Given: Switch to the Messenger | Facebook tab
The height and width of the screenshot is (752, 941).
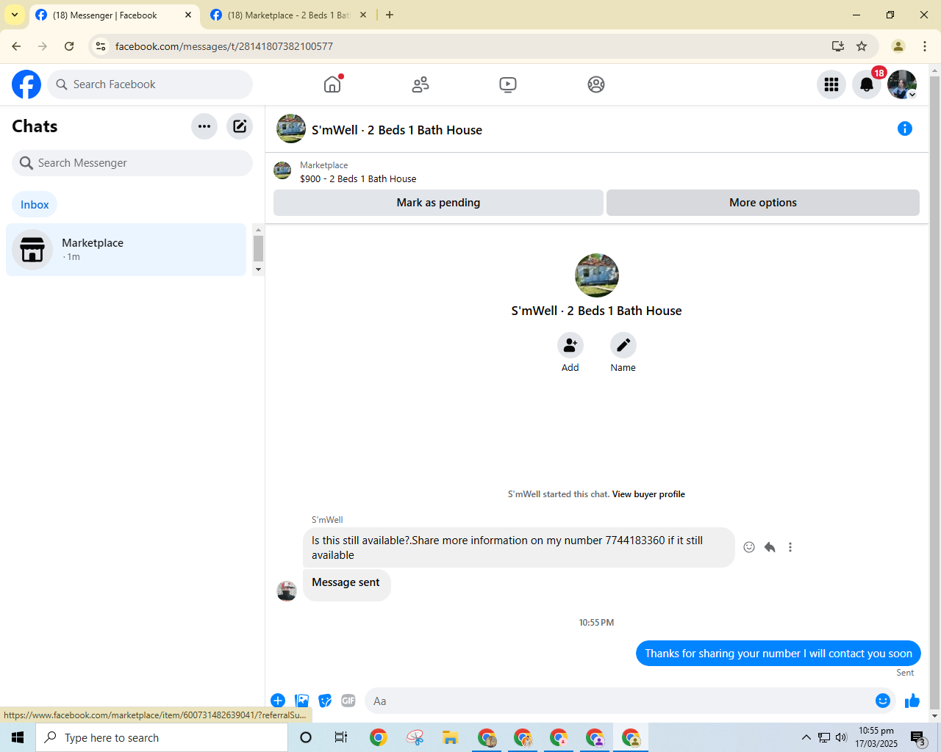Looking at the screenshot, I should coord(114,15).
